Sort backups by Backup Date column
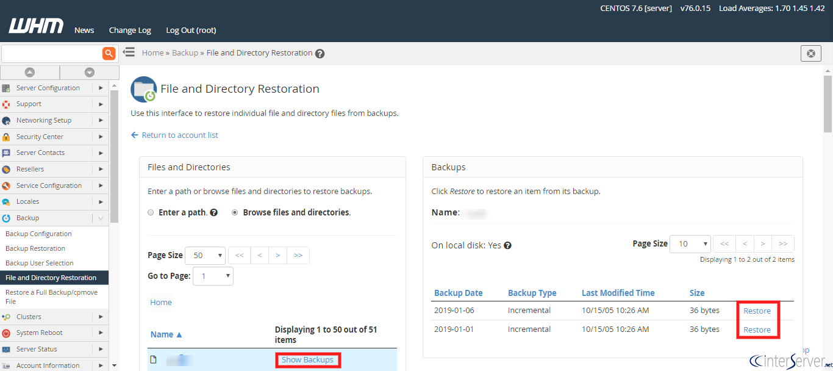 pyautogui.click(x=458, y=293)
